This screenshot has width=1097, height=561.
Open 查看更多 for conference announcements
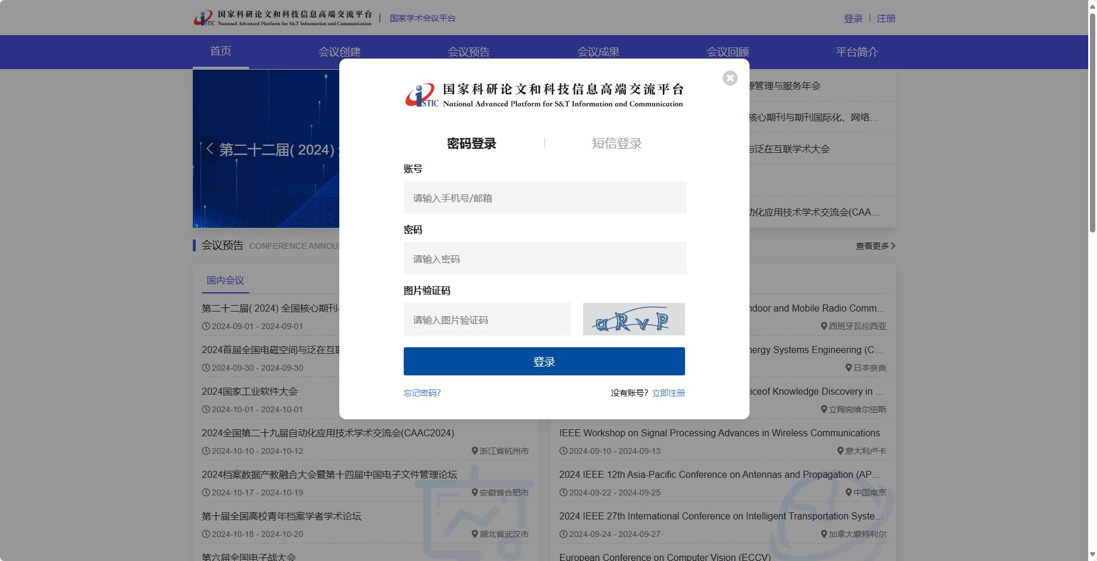pos(875,246)
